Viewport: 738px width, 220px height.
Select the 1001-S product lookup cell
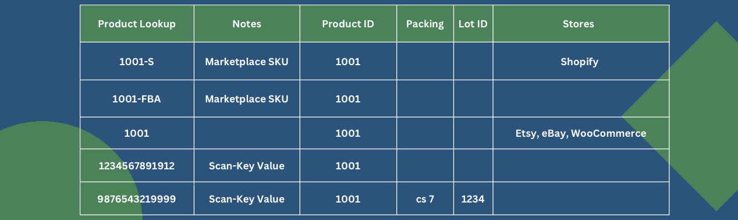137,61
